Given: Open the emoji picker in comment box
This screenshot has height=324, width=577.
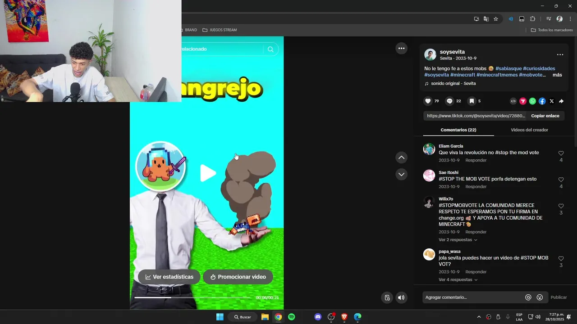Looking at the screenshot, I should tap(540, 297).
